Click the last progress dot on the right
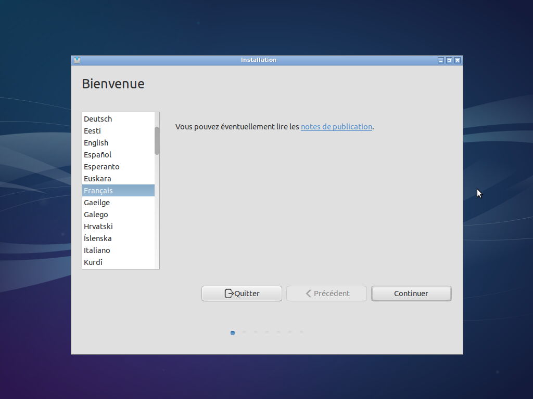This screenshot has width=533, height=399. 301,332
